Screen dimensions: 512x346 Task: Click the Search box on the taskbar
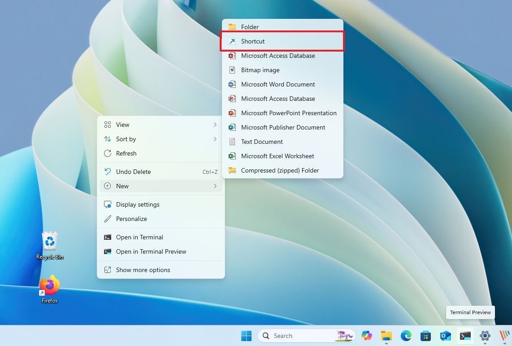click(x=294, y=335)
